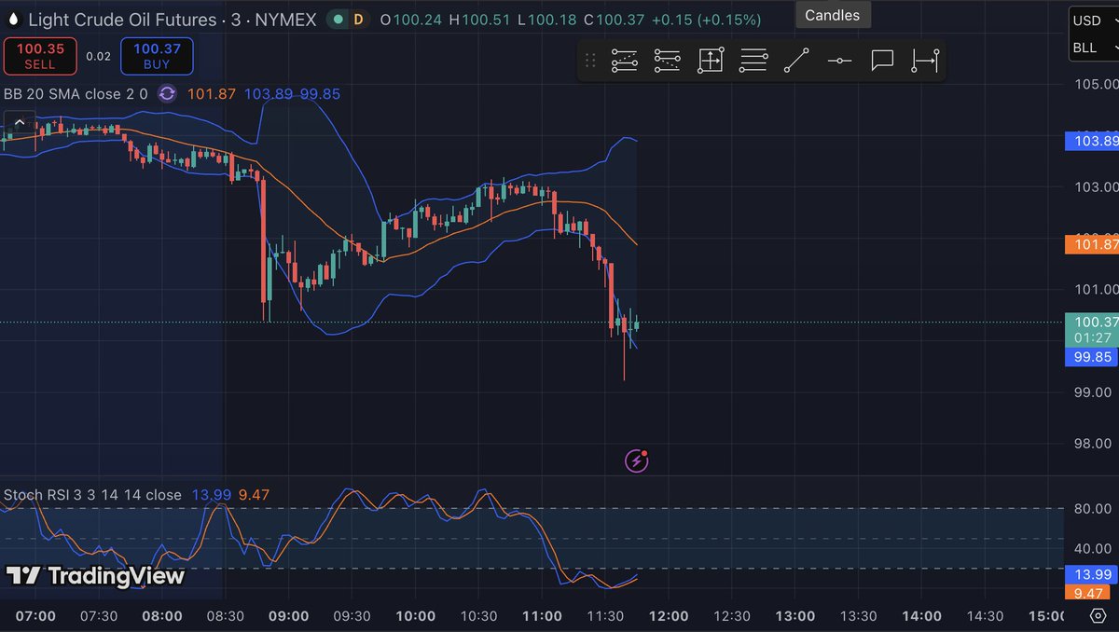
Task: Grab the favorites toolbar drag handle
Action: [x=589, y=62]
